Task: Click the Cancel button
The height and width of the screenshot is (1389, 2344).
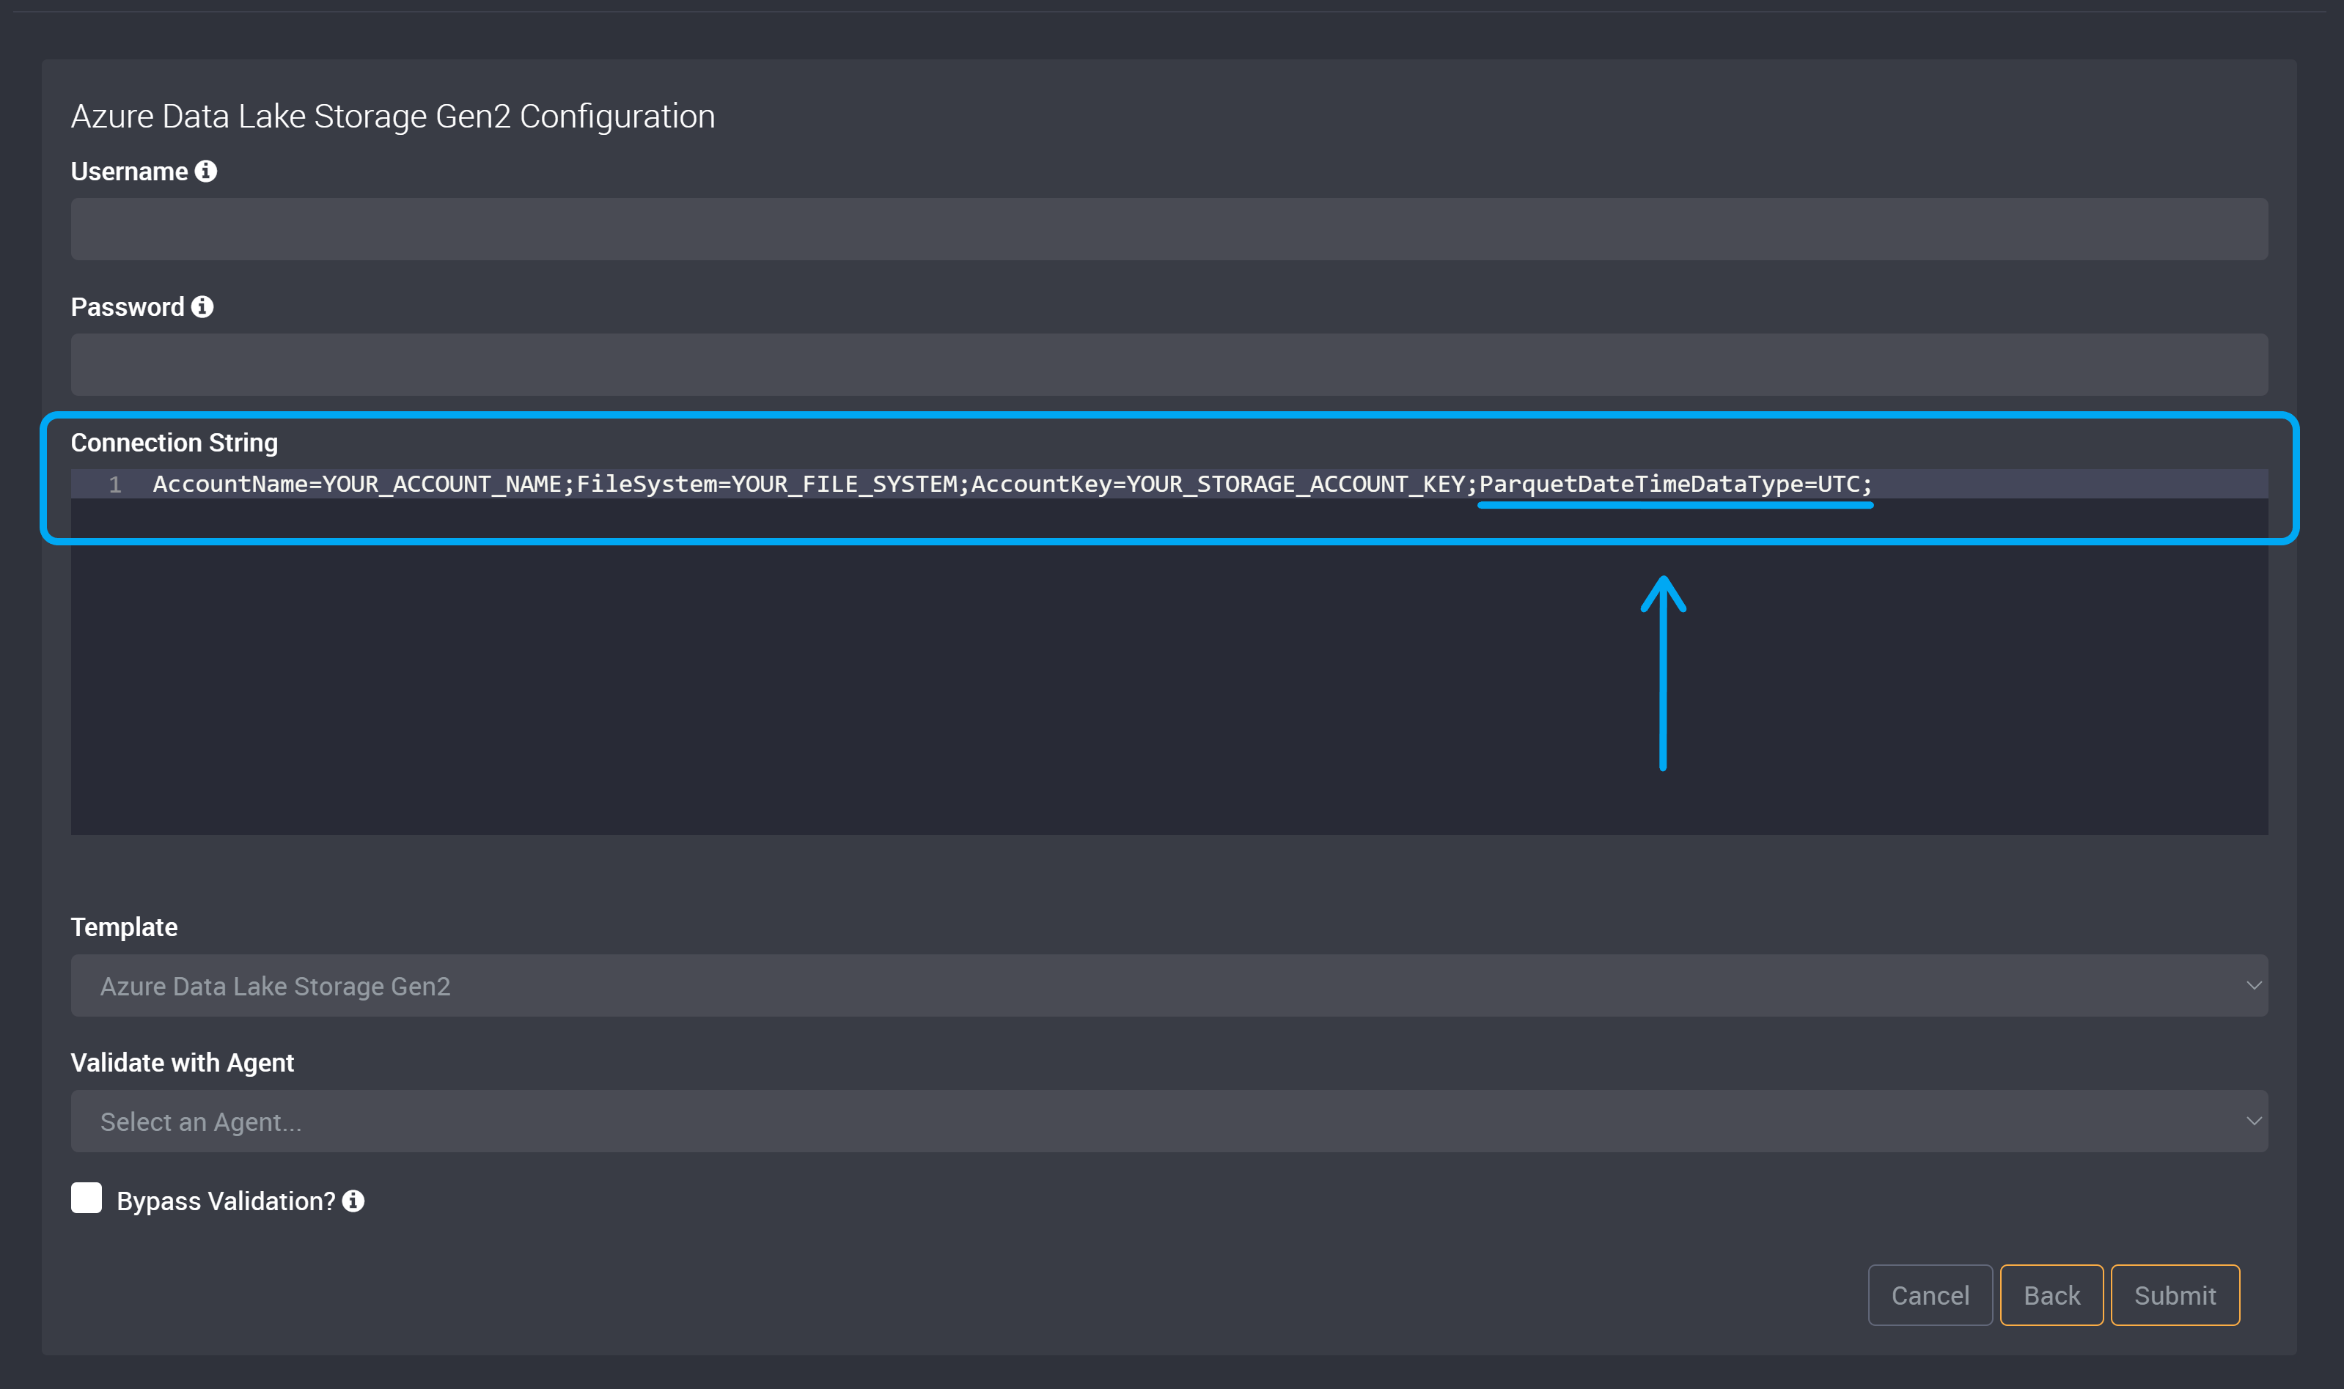Action: pyautogui.click(x=1930, y=1295)
